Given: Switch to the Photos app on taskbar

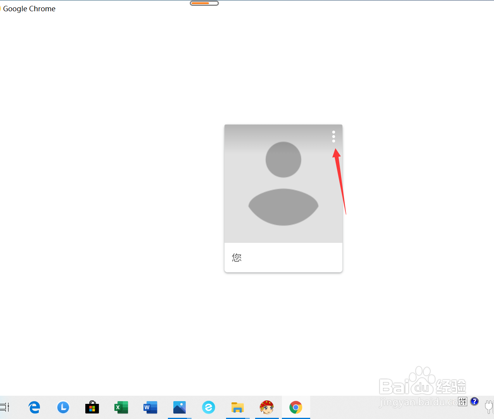Looking at the screenshot, I should [180, 407].
